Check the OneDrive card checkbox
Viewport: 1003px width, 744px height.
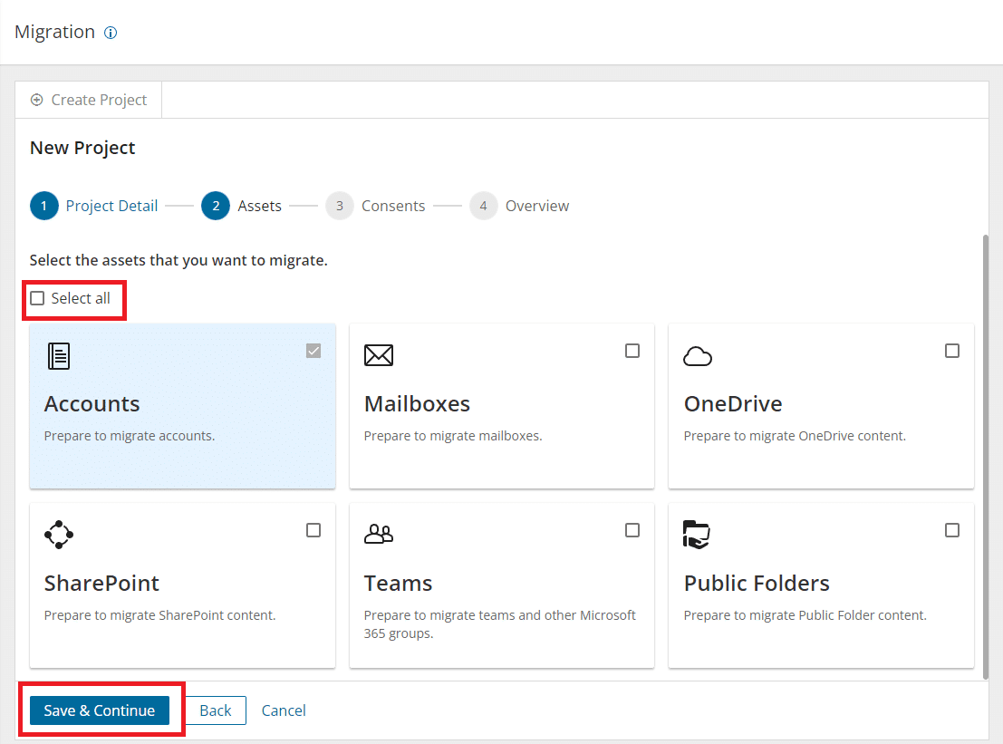click(x=952, y=351)
